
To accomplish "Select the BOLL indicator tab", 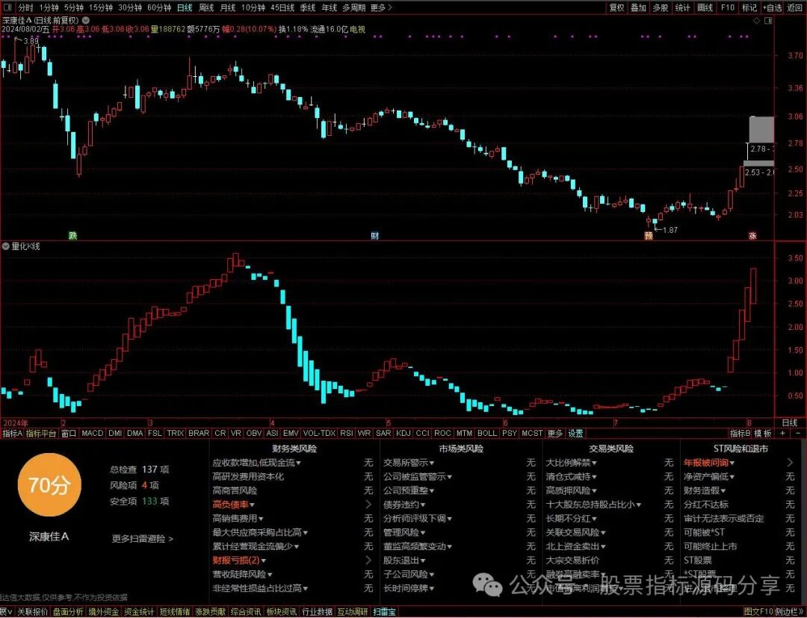I will pyautogui.click(x=487, y=434).
